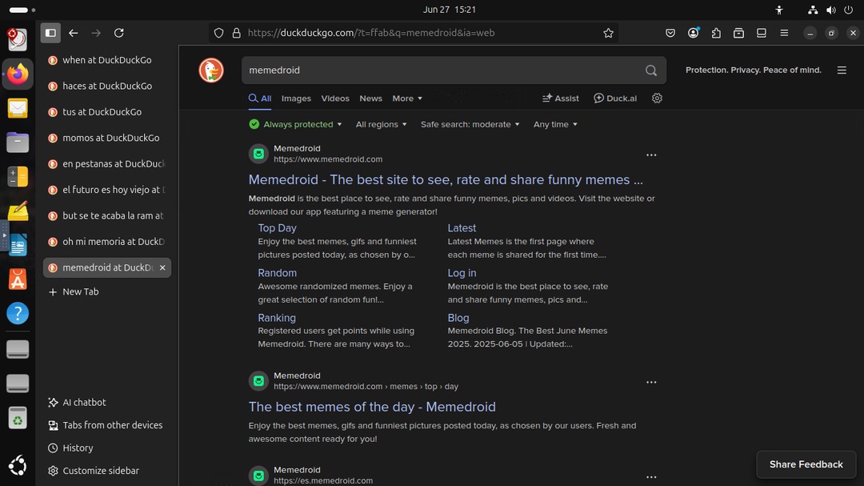The width and height of the screenshot is (864, 486).
Task: Switch to the 'haces at DuckDuckGo' tab
Action: pyautogui.click(x=107, y=86)
